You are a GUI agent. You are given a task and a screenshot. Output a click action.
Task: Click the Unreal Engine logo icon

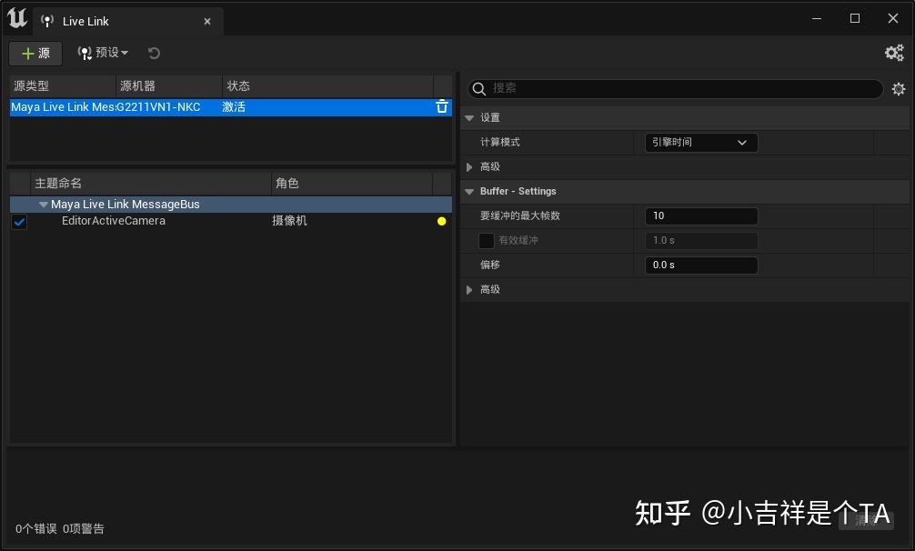click(x=16, y=17)
